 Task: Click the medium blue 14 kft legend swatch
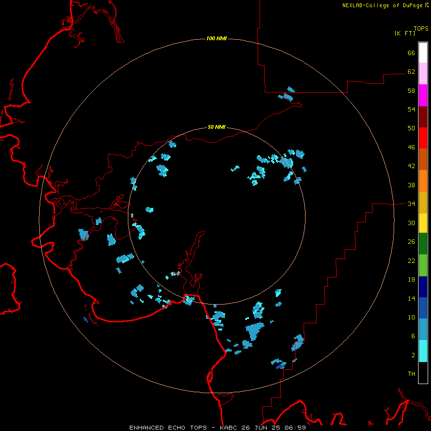click(423, 308)
